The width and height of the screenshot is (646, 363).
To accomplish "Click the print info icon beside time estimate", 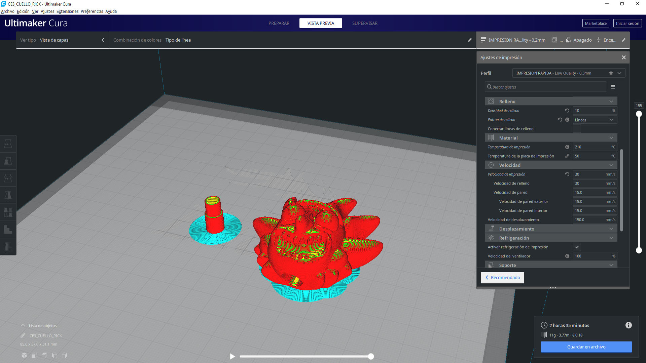I will pyautogui.click(x=628, y=325).
